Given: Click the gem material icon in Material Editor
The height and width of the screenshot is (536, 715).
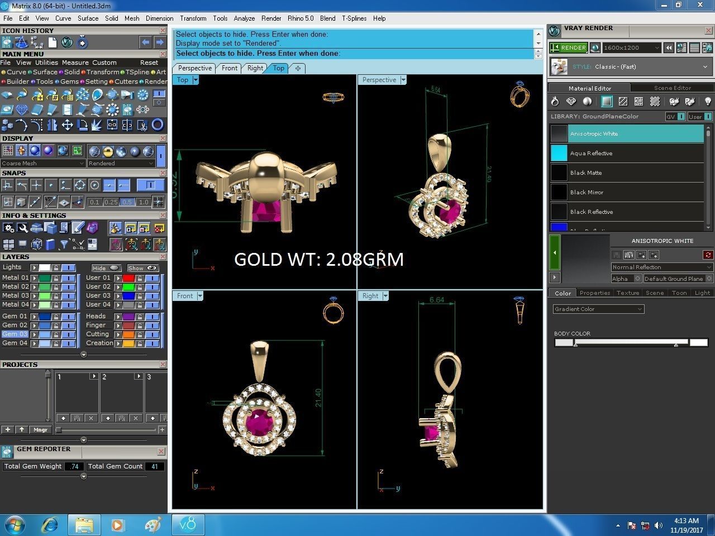Looking at the screenshot, I should coord(571,101).
